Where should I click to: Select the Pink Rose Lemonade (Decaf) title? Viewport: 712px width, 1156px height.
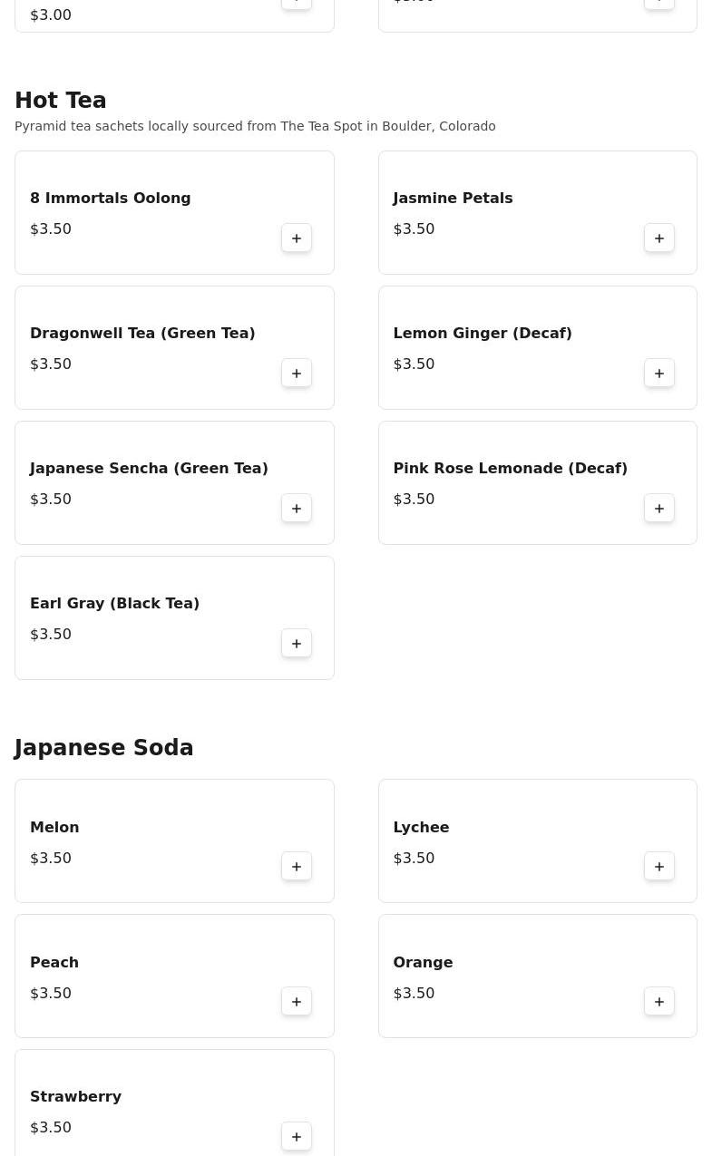[510, 469]
